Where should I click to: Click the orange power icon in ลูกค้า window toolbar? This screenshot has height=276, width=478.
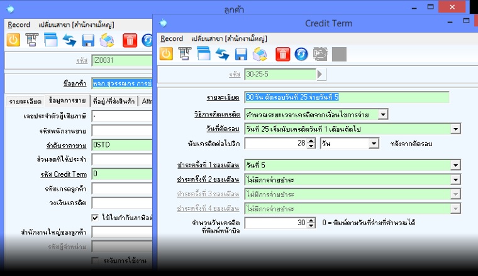(14, 40)
